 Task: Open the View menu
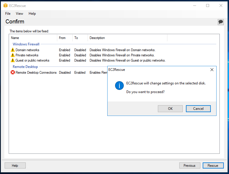click(x=19, y=14)
